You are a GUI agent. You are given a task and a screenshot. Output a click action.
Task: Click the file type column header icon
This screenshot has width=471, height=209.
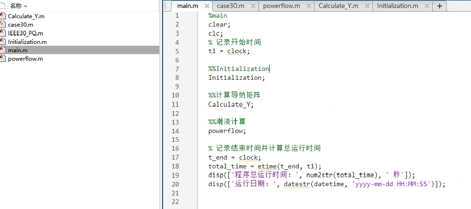2,6
